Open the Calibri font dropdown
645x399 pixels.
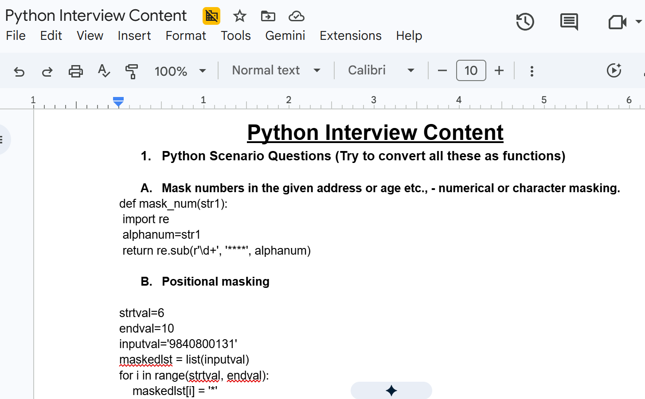[x=381, y=70]
